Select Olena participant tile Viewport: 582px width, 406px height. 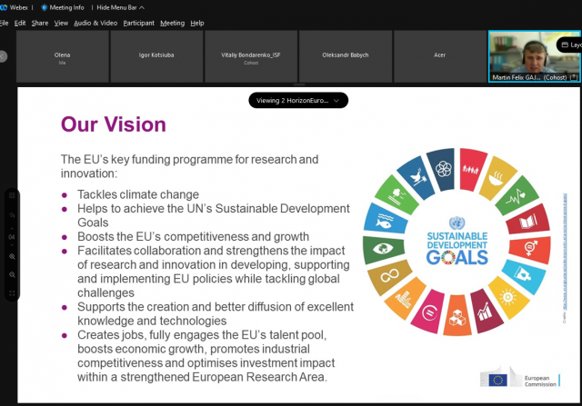click(x=63, y=56)
